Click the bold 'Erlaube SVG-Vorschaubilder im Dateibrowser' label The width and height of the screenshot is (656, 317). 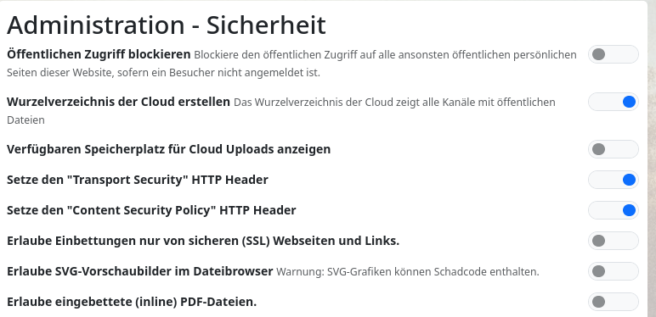139,271
